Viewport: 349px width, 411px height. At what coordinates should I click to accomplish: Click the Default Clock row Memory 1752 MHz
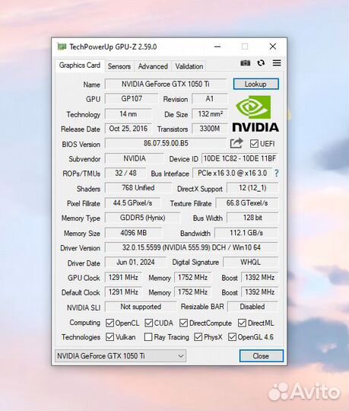click(193, 292)
